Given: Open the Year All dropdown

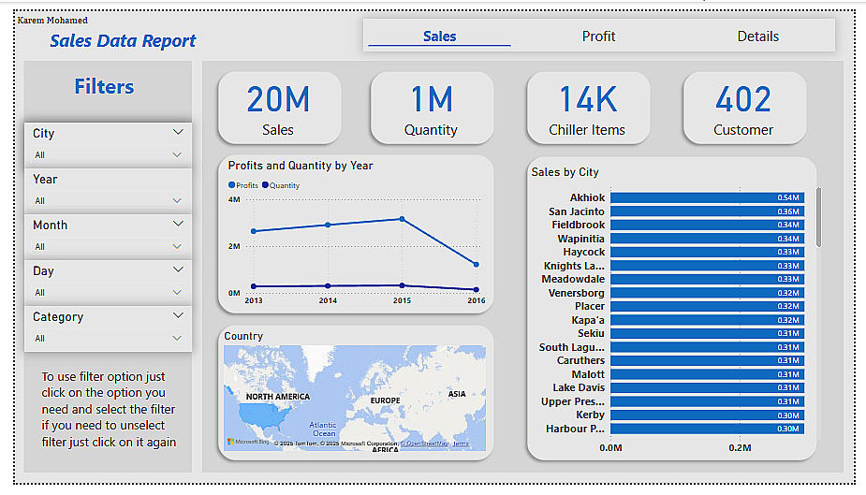Looking at the screenshot, I should coord(109,201).
